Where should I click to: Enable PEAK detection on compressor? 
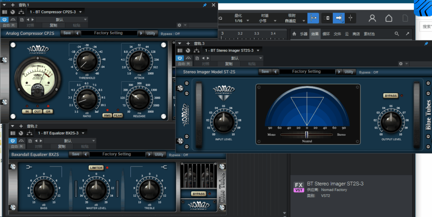(118, 115)
